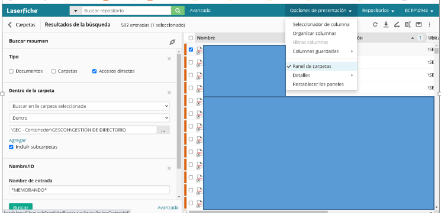Check the second result row checkbox
Viewport: 441px width, 213px height.
[191, 62]
